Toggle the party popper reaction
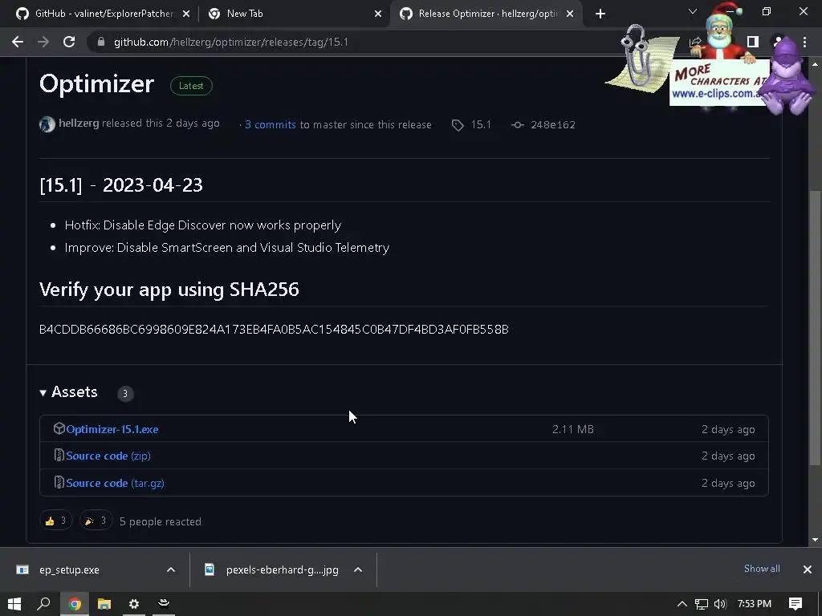Viewport: 822px width, 616px height. [96, 521]
